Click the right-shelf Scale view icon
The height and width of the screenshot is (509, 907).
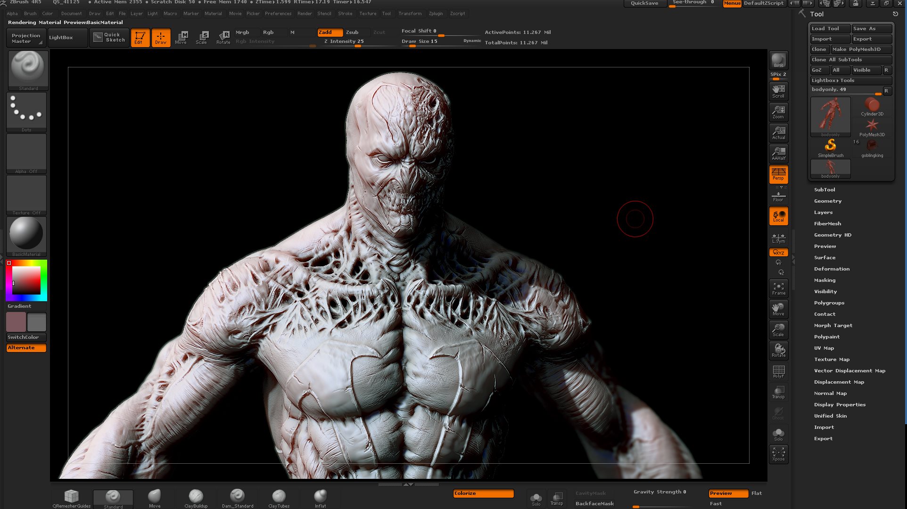(778, 330)
